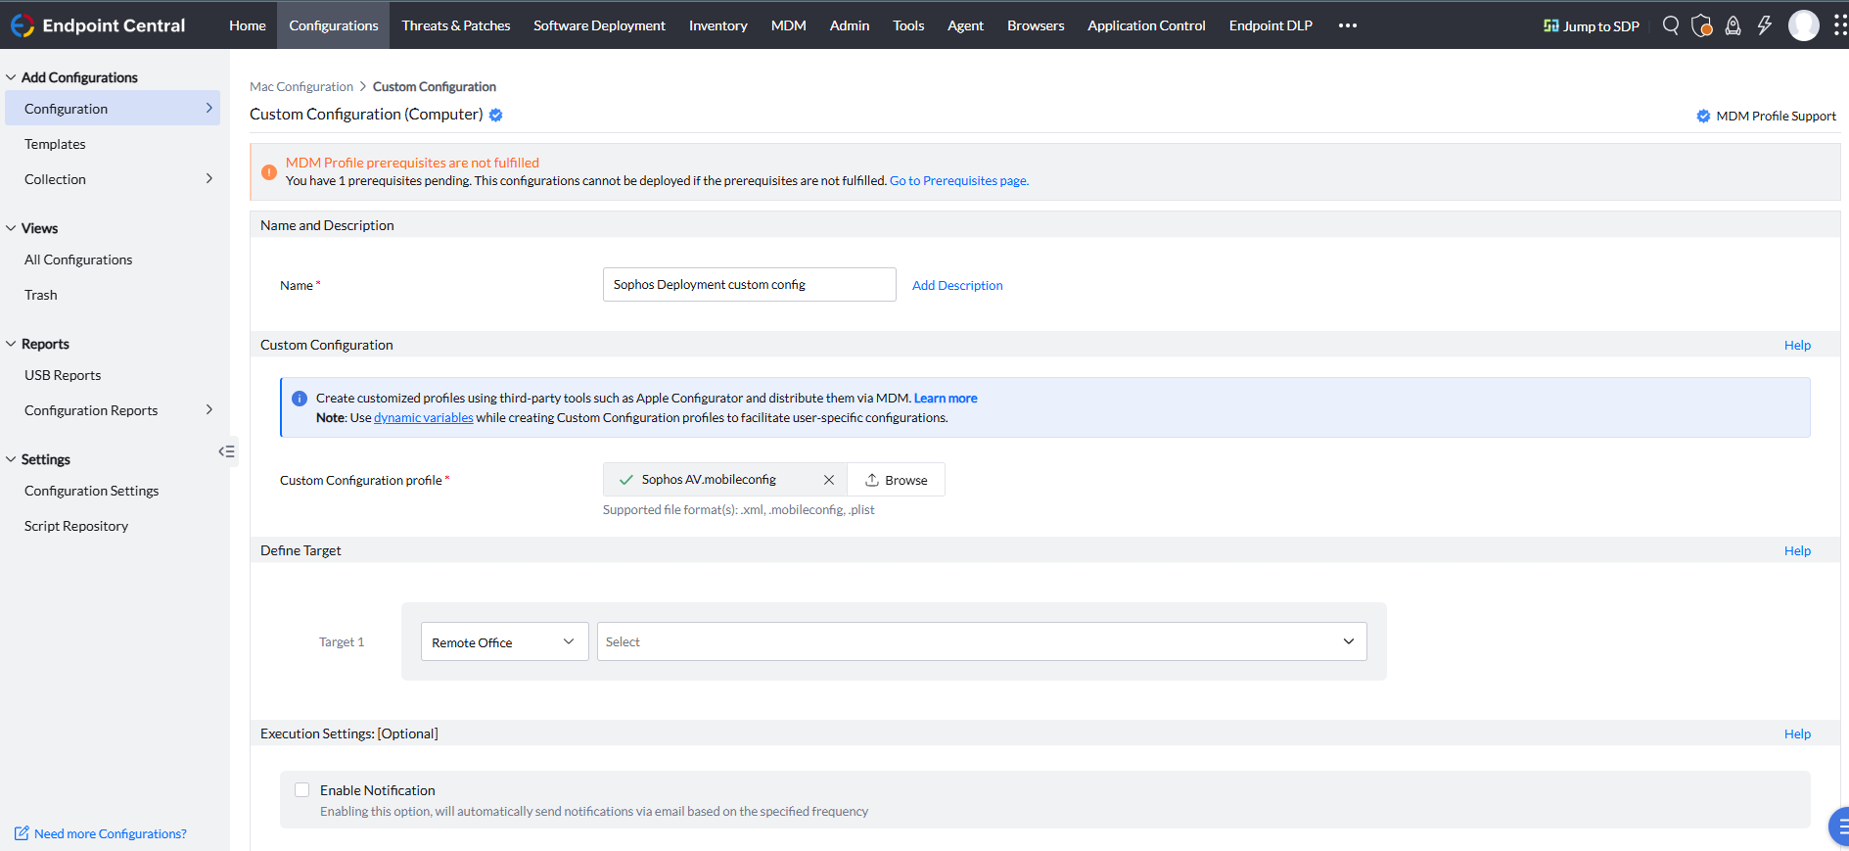
Task: Expand the Configuration submenu arrow
Action: [x=208, y=108]
